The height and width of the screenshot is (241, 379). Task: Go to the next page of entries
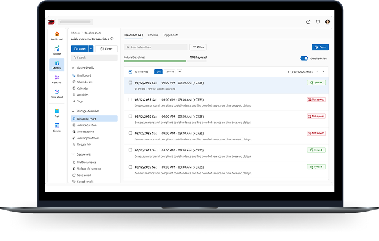click(x=323, y=72)
